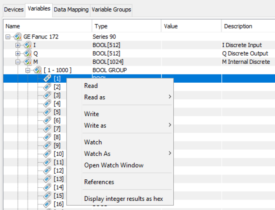Image resolution: width=275 pixels, height=210 pixels.
Task: Click the Q discrete output variable icon
Action: coord(27,53)
